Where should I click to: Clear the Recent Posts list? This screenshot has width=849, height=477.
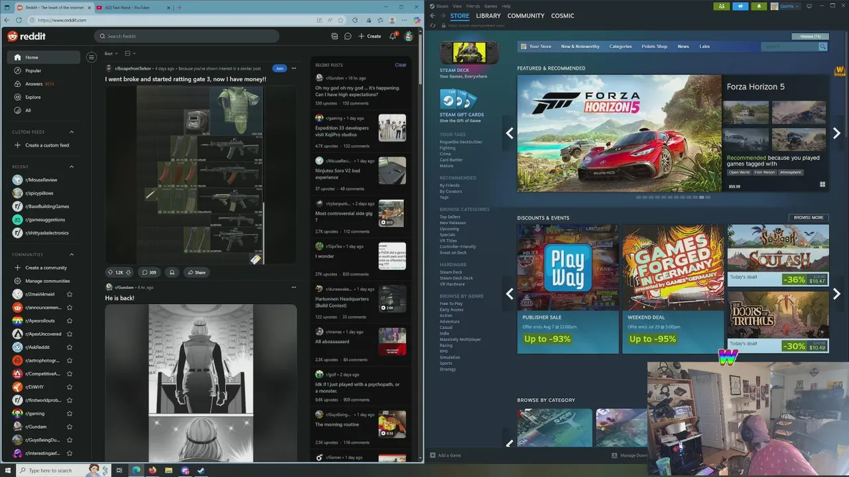point(401,65)
